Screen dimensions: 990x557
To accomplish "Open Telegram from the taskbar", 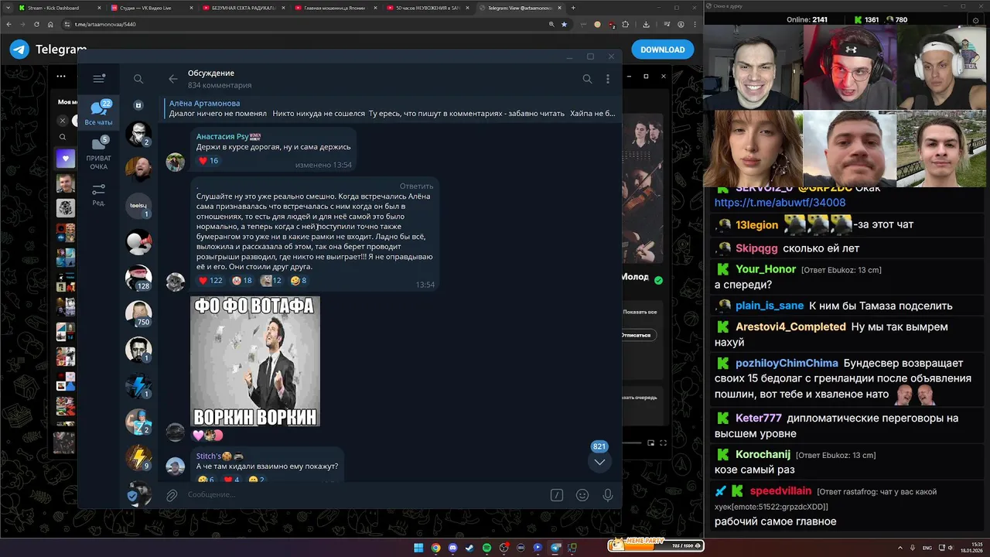I will pyautogui.click(x=555, y=548).
